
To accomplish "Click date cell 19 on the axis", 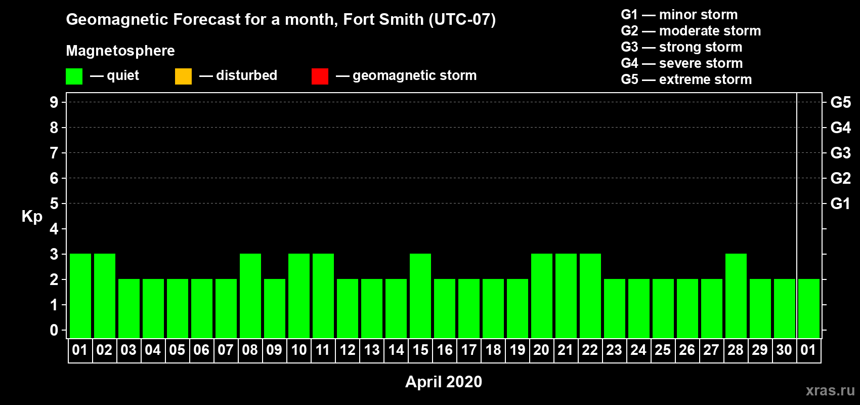I will pos(518,350).
